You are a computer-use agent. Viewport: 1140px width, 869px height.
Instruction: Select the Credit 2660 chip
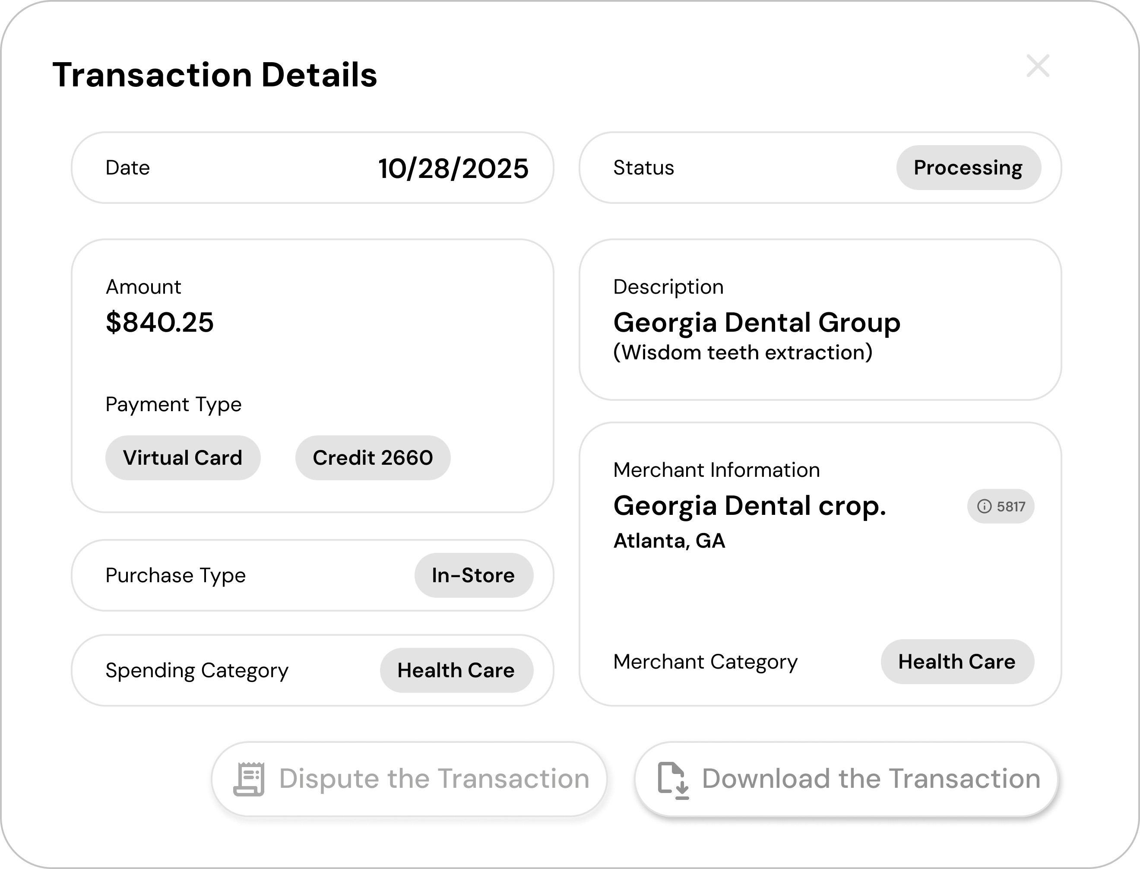[373, 458]
